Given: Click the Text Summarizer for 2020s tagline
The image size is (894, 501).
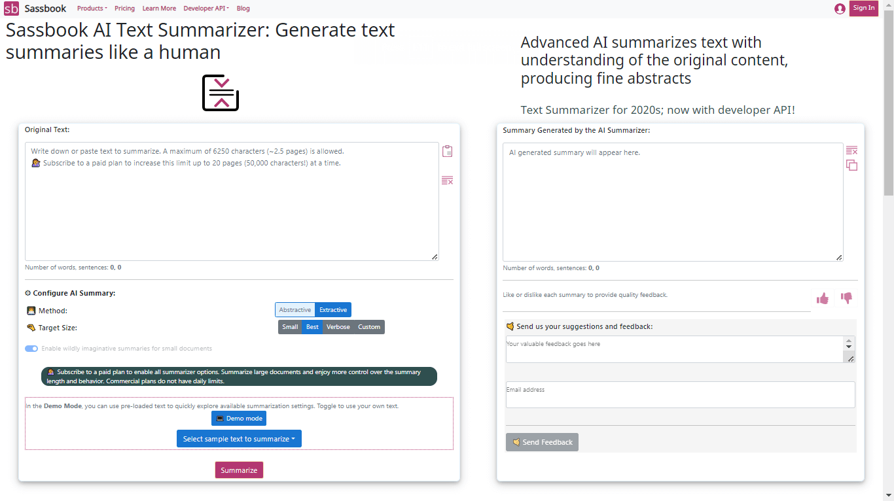Looking at the screenshot, I should 658,110.
